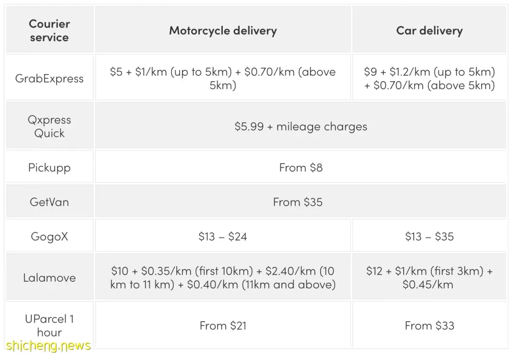This screenshot has height=355, width=513.
Task: Select the GetVan courier name cell
Action: pos(49,201)
